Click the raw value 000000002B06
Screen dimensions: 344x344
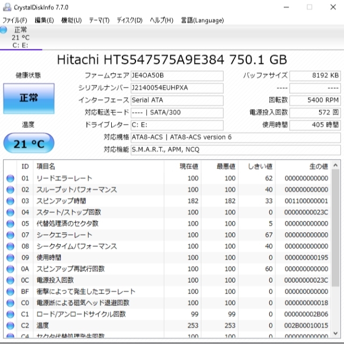pos(306,314)
